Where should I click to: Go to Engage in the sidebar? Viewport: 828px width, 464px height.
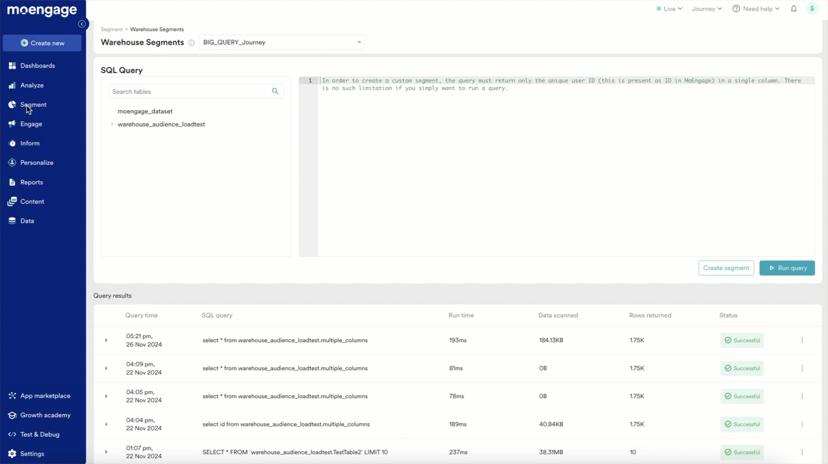(x=31, y=124)
